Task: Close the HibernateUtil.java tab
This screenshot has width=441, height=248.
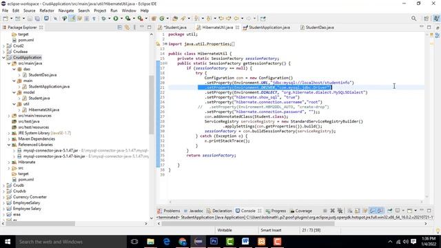Action: (237, 28)
